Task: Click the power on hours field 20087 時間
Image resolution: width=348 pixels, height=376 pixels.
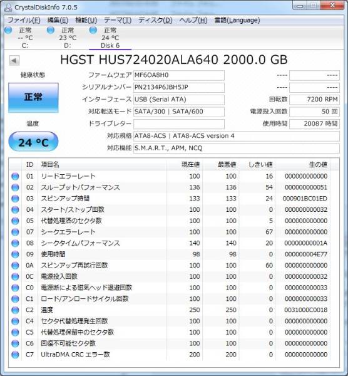Action: (314, 124)
